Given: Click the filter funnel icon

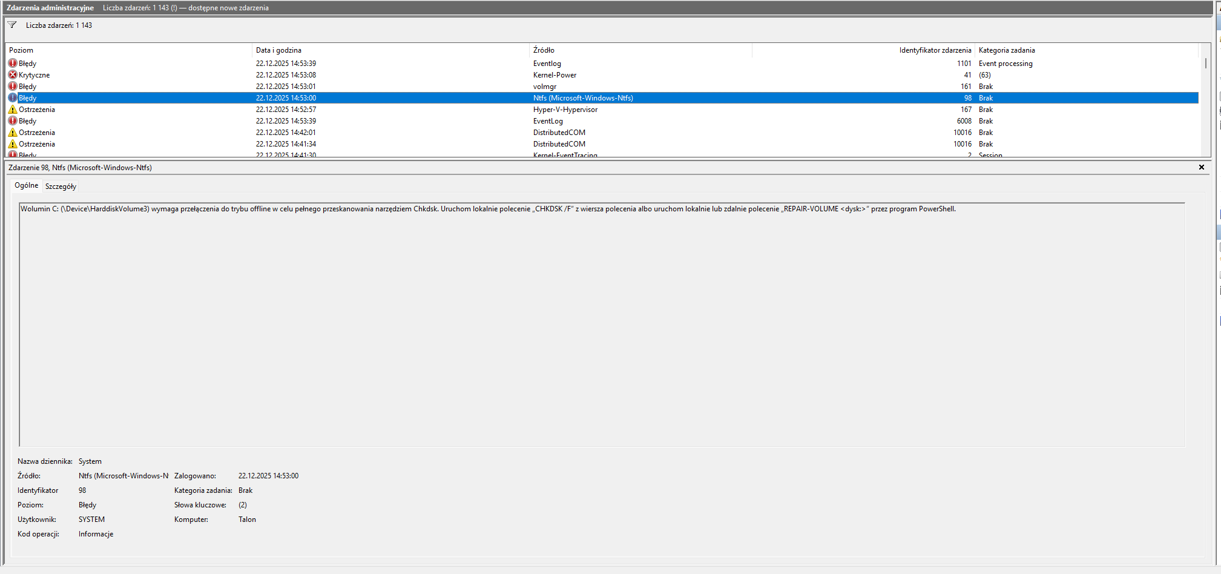Looking at the screenshot, I should [12, 25].
